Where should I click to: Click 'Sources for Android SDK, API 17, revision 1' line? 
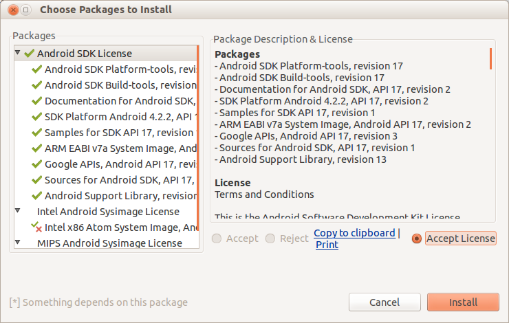[x=315, y=148]
